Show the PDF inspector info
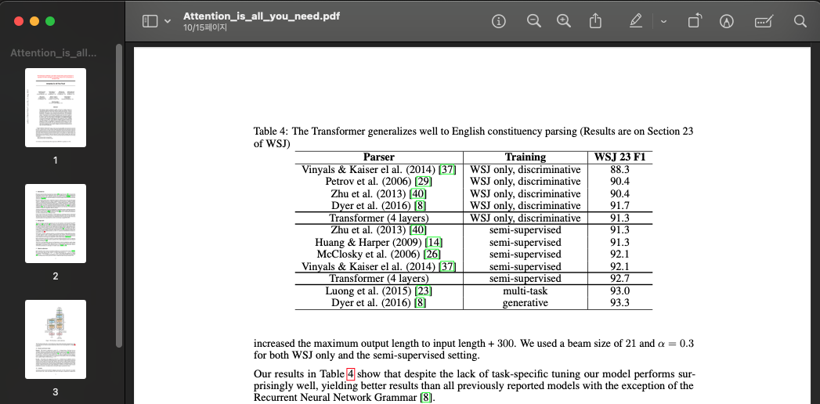 499,21
